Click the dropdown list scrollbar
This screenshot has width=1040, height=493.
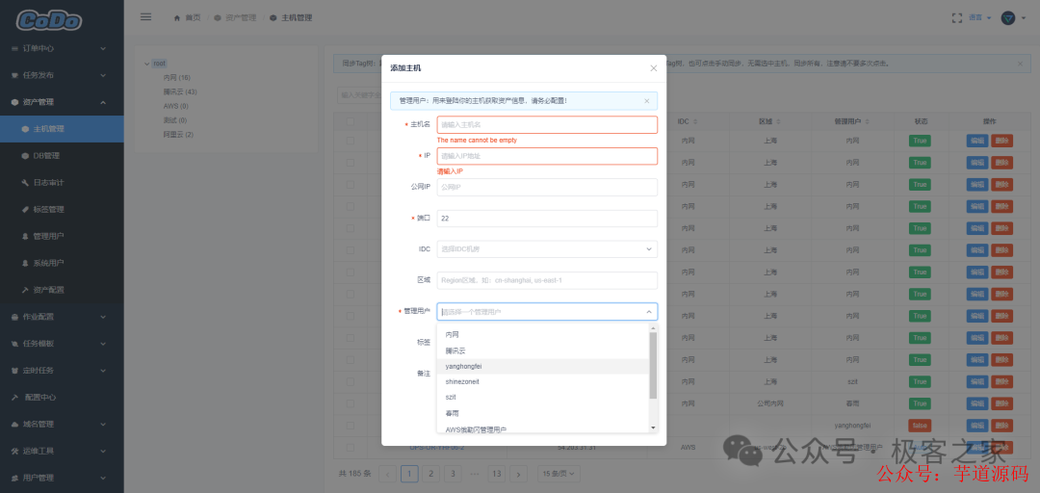pos(653,365)
